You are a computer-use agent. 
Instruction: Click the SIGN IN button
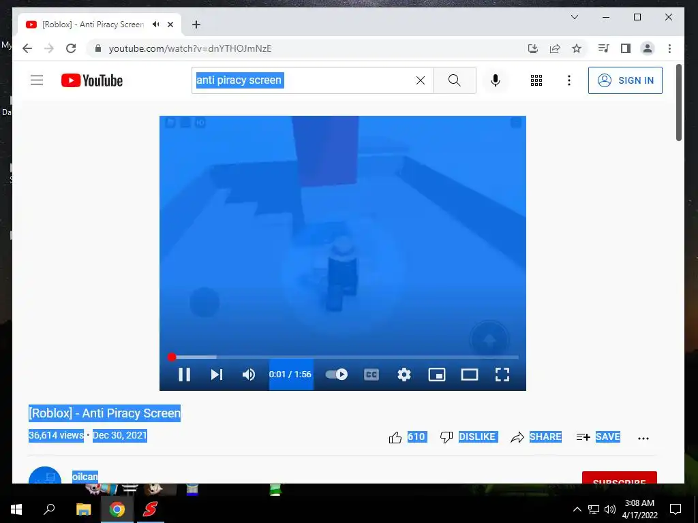coord(625,80)
